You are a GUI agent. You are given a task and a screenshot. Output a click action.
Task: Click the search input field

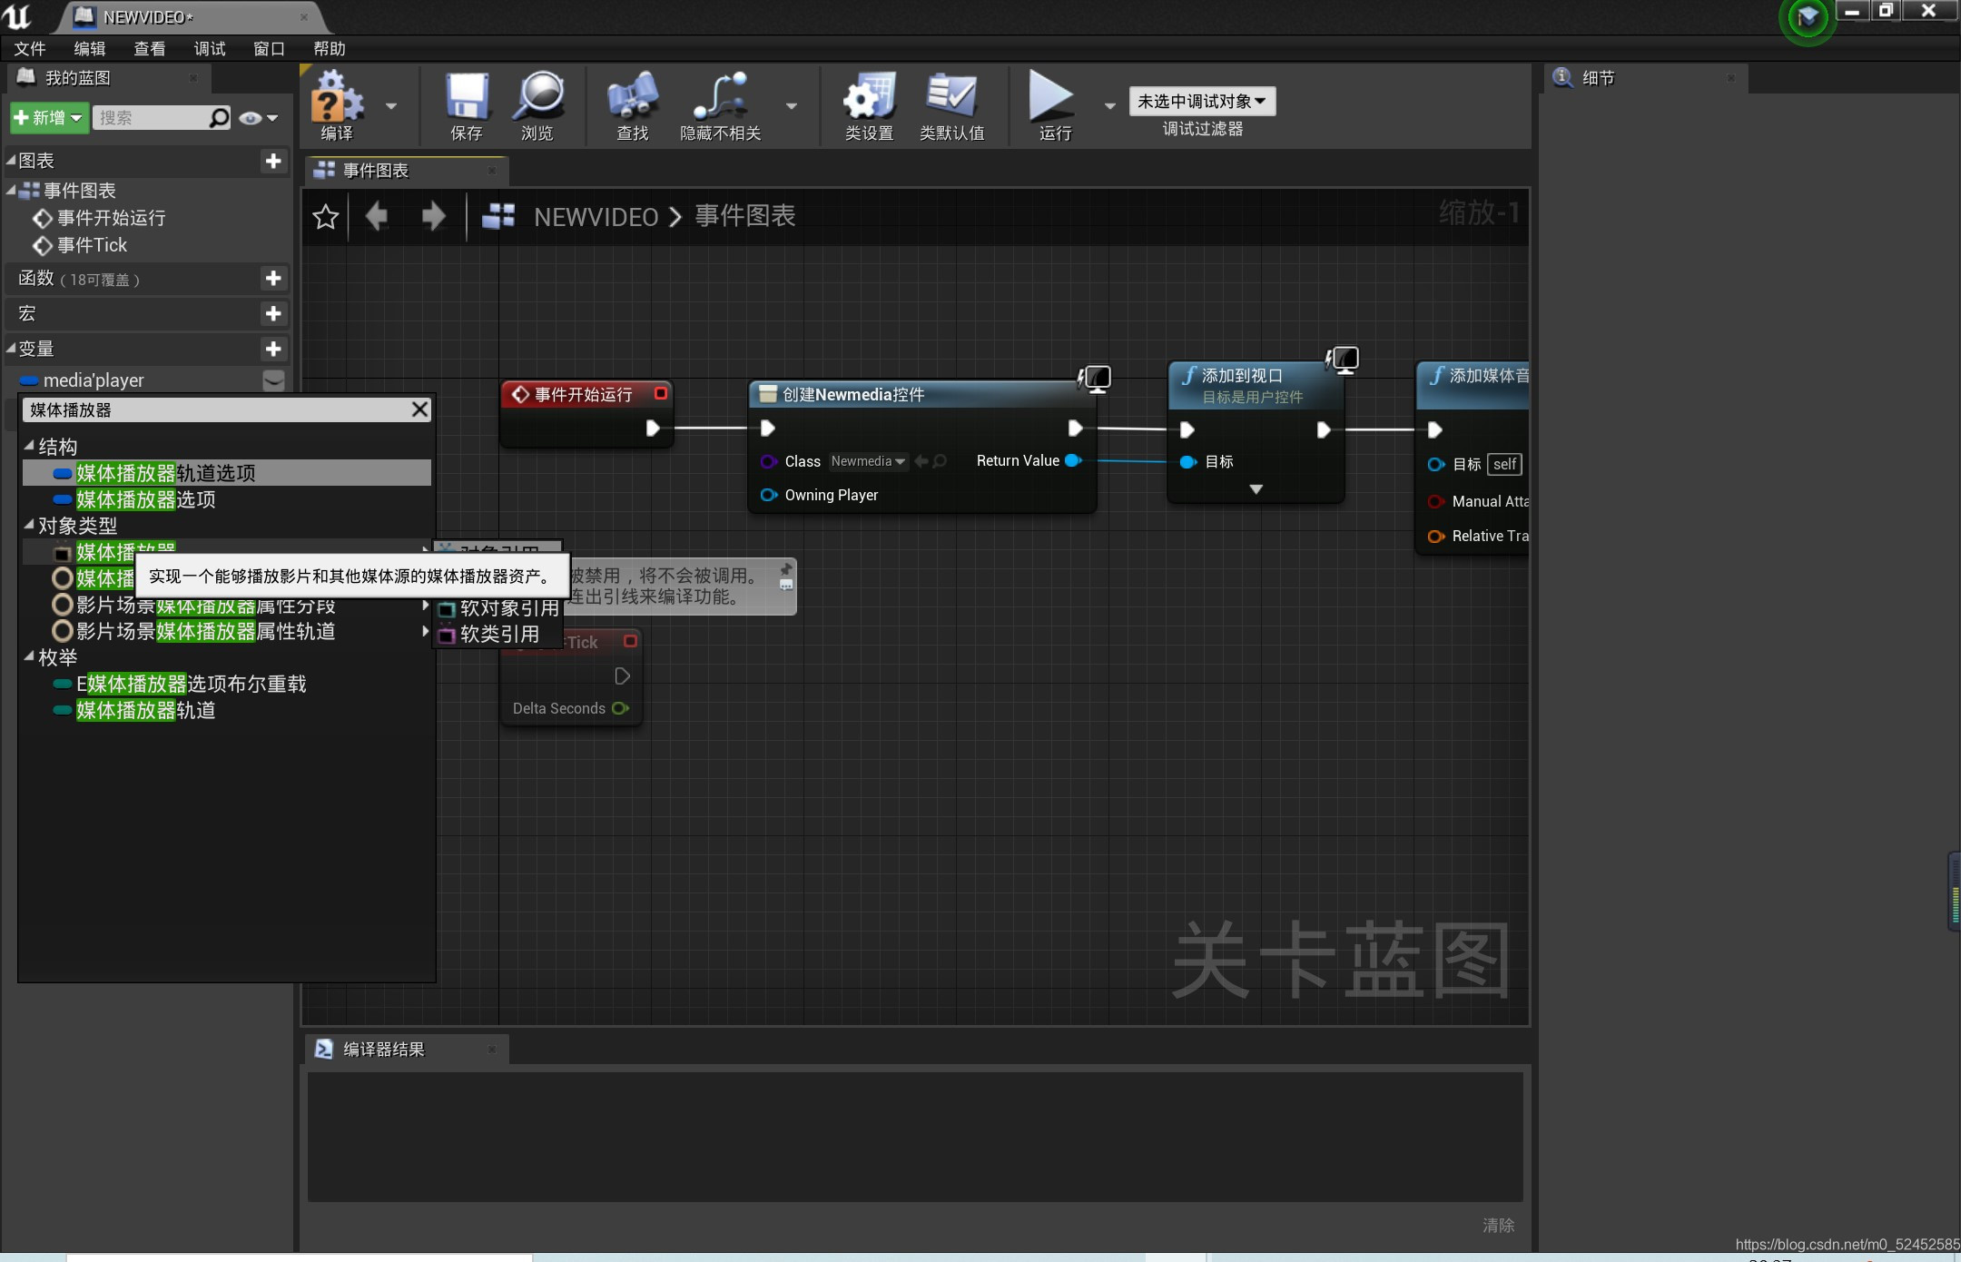[x=161, y=118]
